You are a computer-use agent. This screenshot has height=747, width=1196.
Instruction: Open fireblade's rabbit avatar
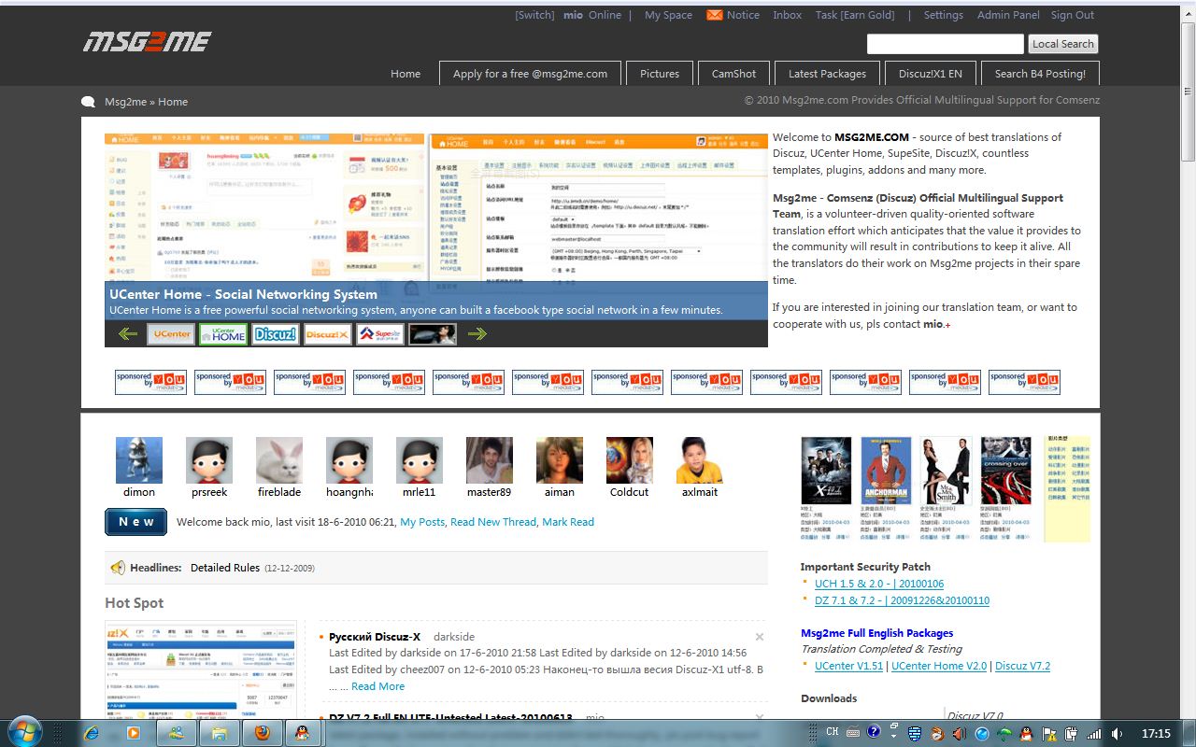pyautogui.click(x=279, y=460)
